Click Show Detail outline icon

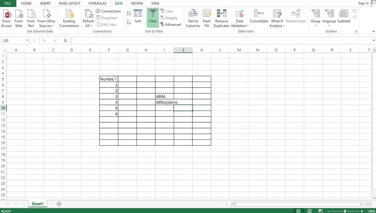click(354, 11)
